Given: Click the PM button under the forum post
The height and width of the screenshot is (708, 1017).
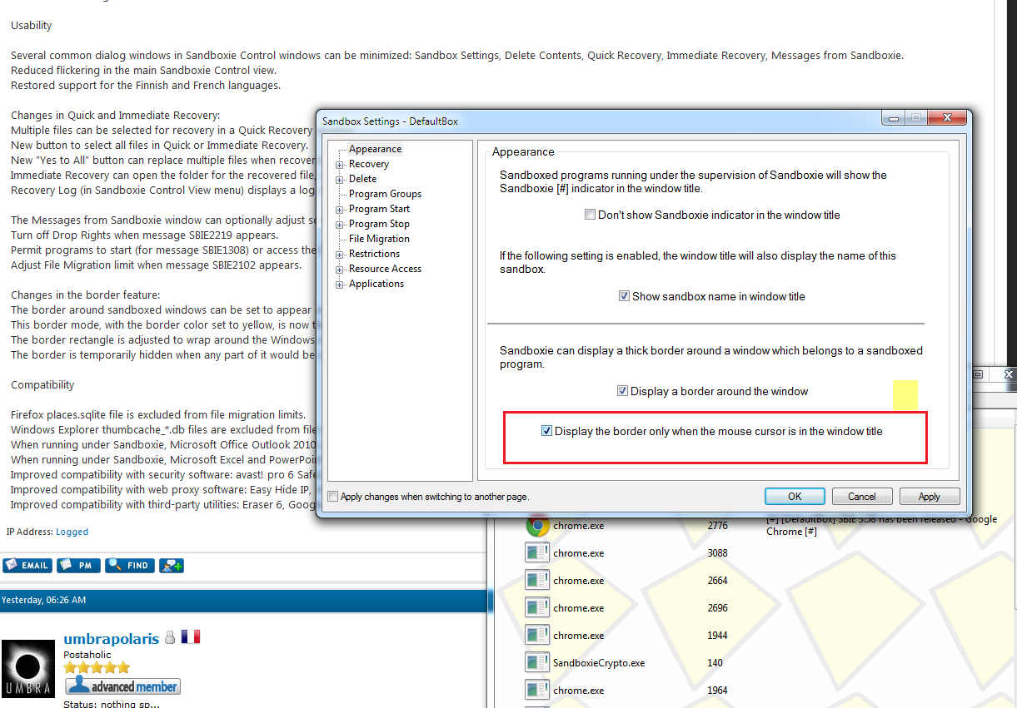Looking at the screenshot, I should [78, 565].
